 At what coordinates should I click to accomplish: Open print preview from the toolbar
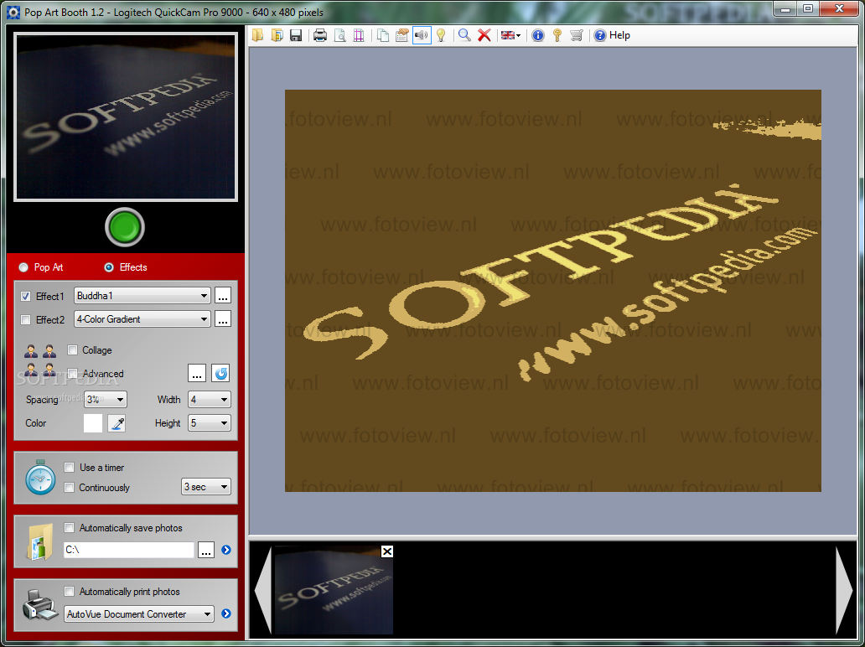pos(339,35)
